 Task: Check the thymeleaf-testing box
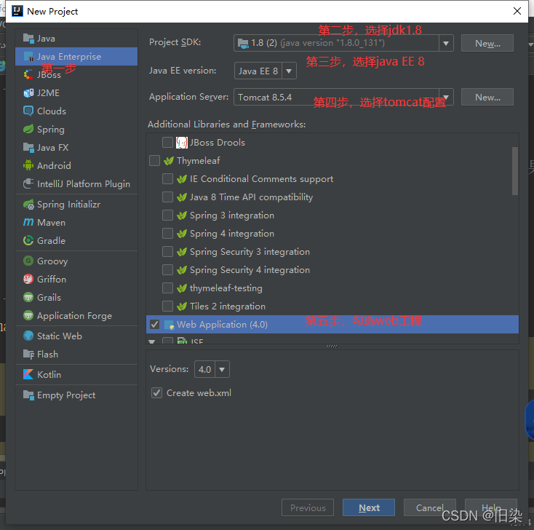point(167,288)
